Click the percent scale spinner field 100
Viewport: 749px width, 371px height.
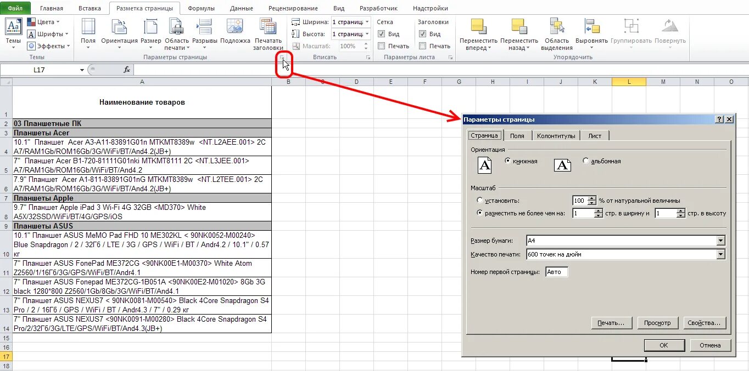point(584,201)
